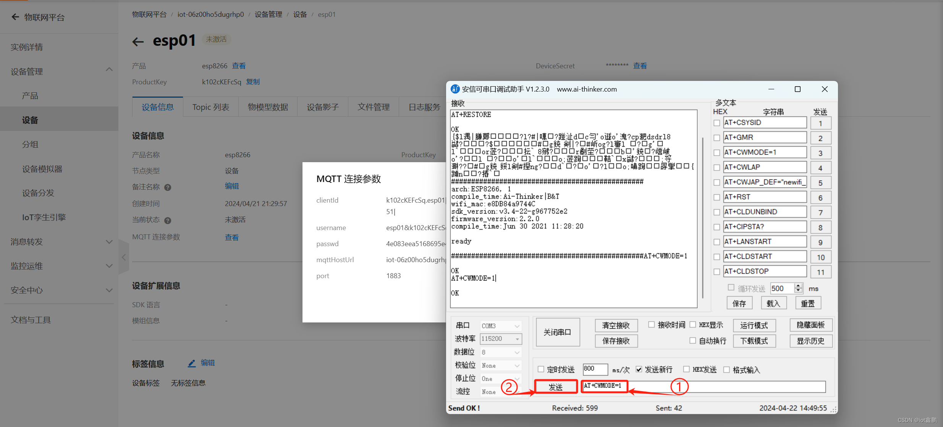Expand the 安全中心 sidebar section
Image resolution: width=943 pixels, height=427 pixels.
pos(109,290)
